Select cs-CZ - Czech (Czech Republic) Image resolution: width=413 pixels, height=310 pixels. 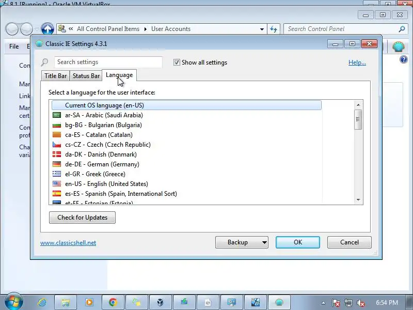(x=186, y=145)
